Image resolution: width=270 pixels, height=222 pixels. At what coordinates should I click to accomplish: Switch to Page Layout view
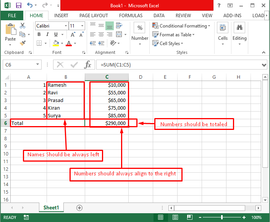point(175,217)
